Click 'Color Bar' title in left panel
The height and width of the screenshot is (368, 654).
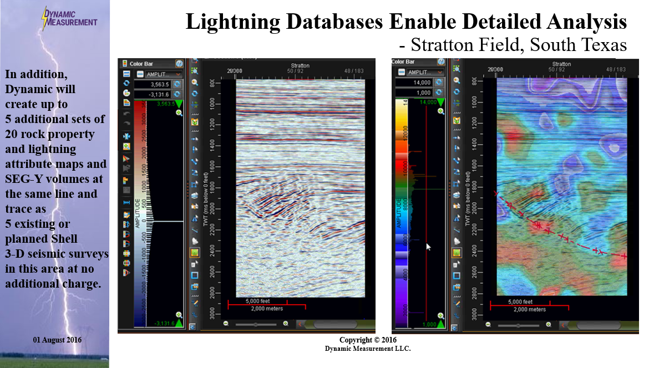(x=141, y=64)
